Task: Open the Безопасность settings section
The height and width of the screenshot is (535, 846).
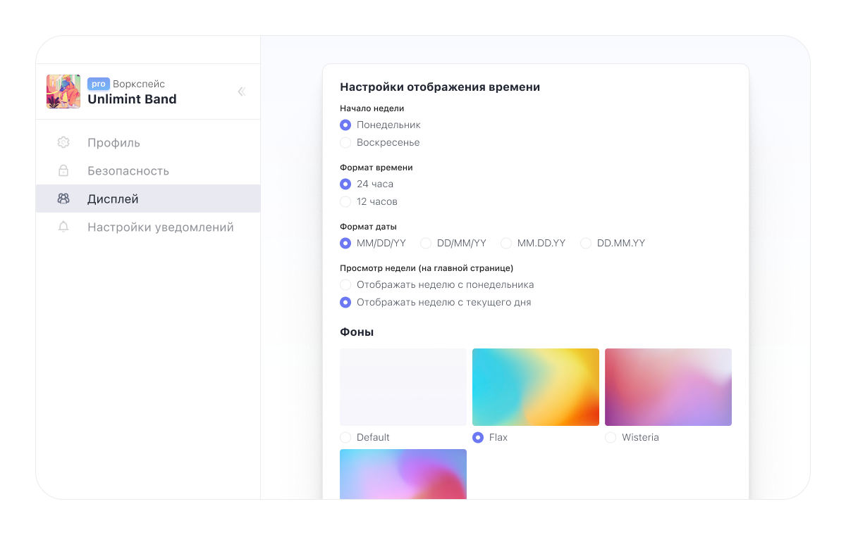Action: pyautogui.click(x=128, y=171)
